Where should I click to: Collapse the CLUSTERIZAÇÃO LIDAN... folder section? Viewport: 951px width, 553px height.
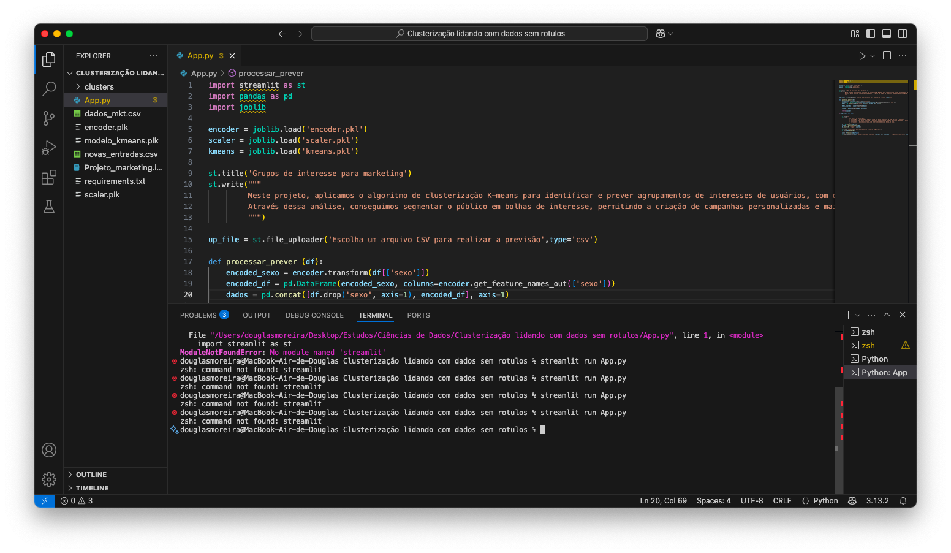(116, 73)
